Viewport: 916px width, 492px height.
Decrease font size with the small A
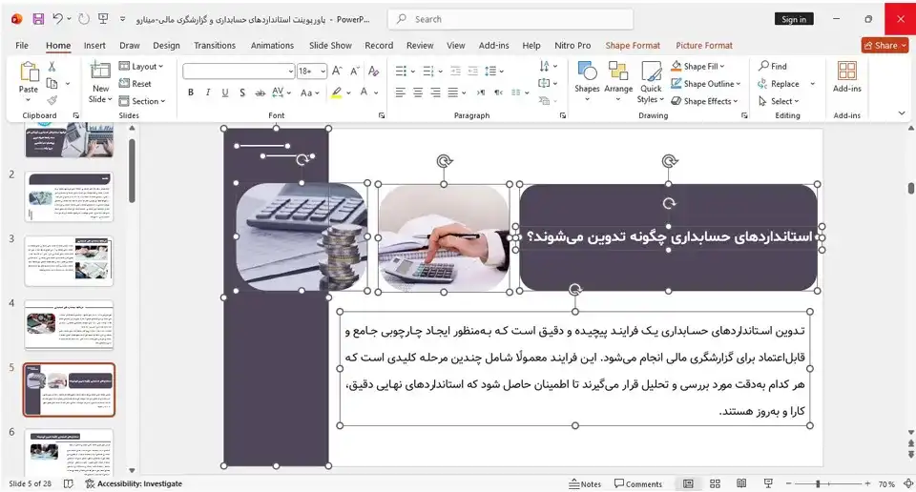pyautogui.click(x=355, y=72)
